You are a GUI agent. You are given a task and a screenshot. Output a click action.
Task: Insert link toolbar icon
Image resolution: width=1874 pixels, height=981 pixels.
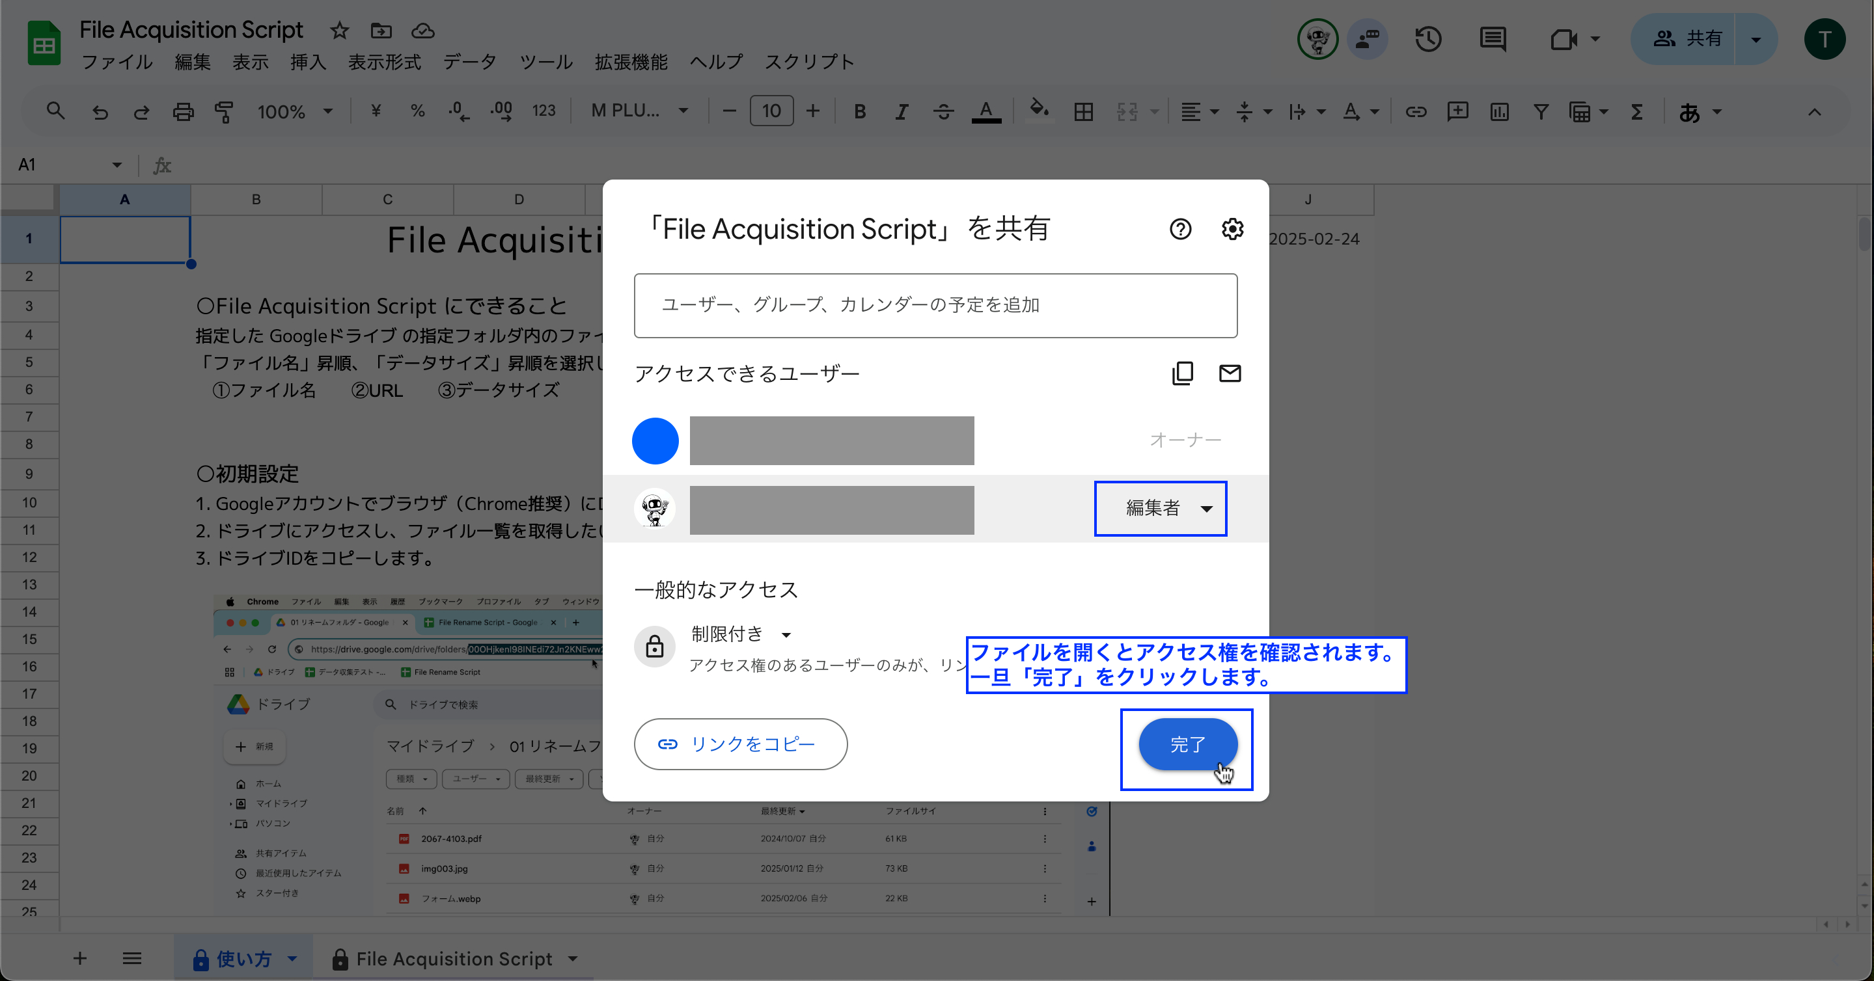tap(1415, 112)
